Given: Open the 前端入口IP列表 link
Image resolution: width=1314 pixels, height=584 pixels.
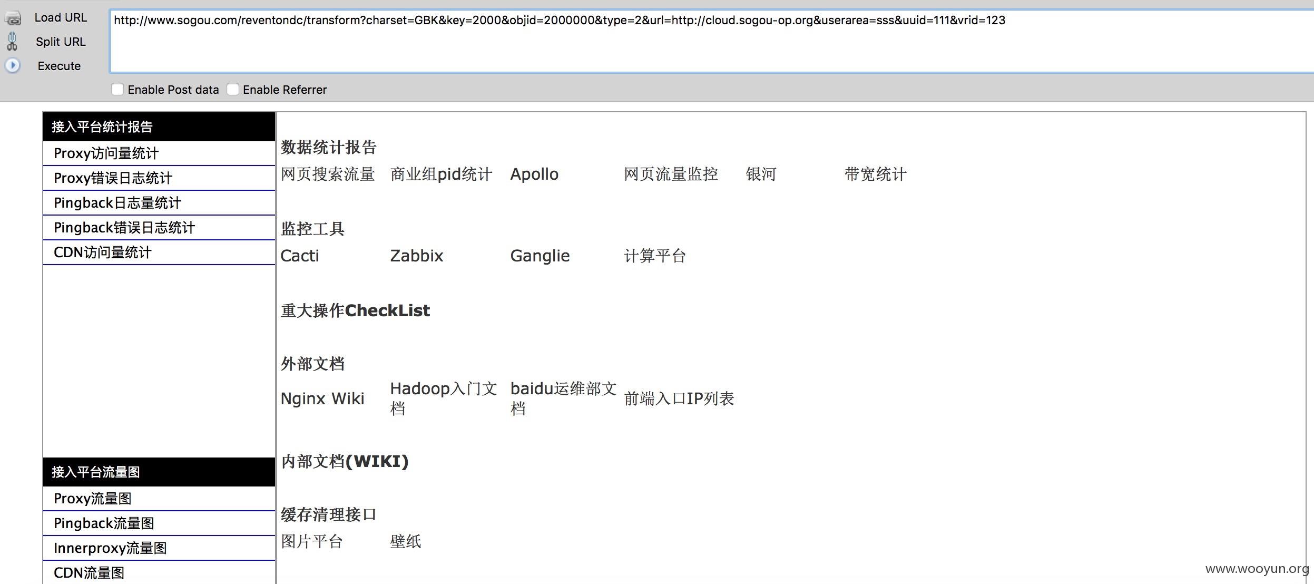Looking at the screenshot, I should coord(679,398).
